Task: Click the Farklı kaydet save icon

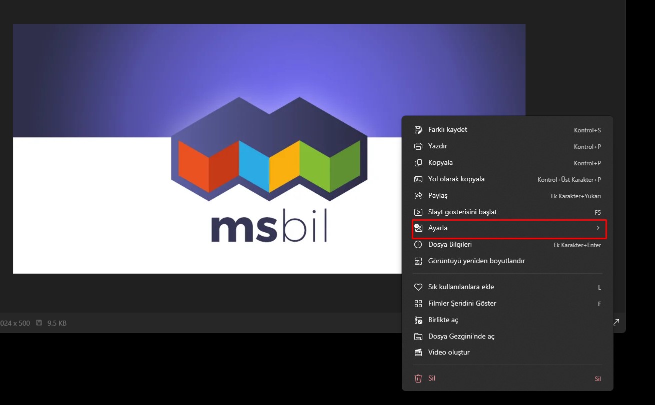Action: (x=418, y=130)
